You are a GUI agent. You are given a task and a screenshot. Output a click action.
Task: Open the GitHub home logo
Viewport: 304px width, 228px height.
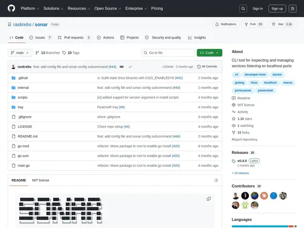(x=11, y=9)
